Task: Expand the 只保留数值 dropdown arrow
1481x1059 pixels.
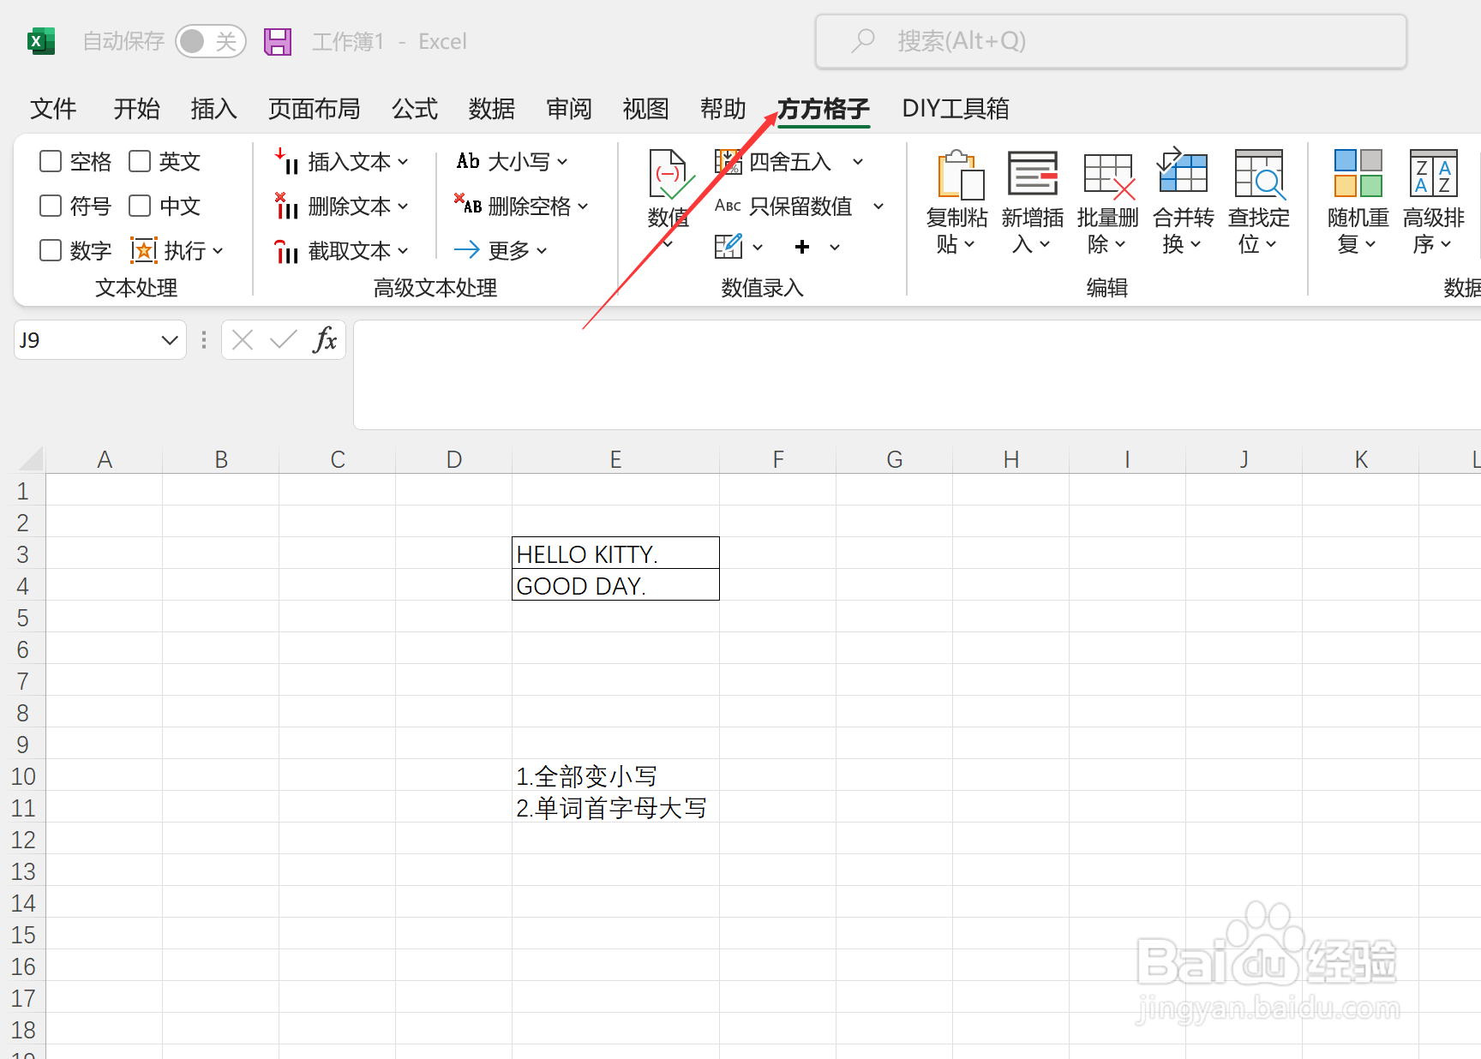Action: 878,206
